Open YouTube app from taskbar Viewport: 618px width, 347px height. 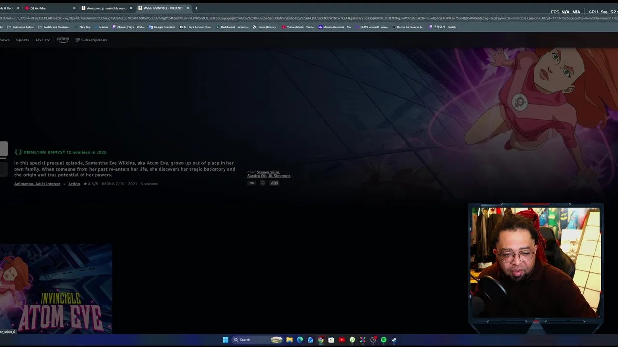[342, 340]
